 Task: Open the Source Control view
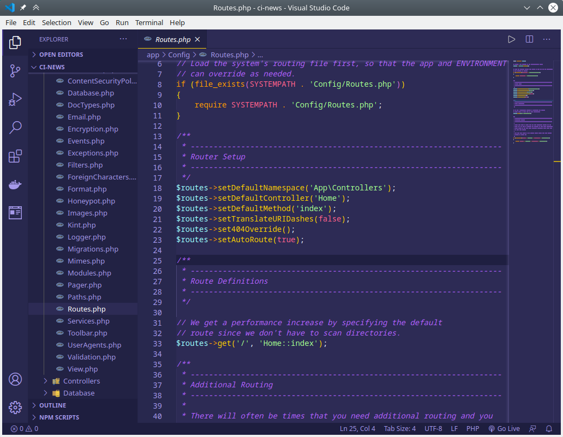point(15,70)
